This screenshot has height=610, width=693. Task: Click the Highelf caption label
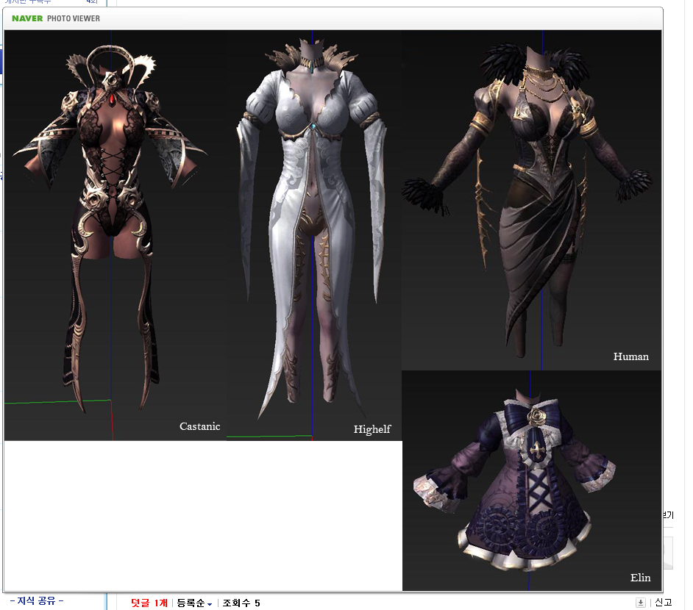(372, 429)
